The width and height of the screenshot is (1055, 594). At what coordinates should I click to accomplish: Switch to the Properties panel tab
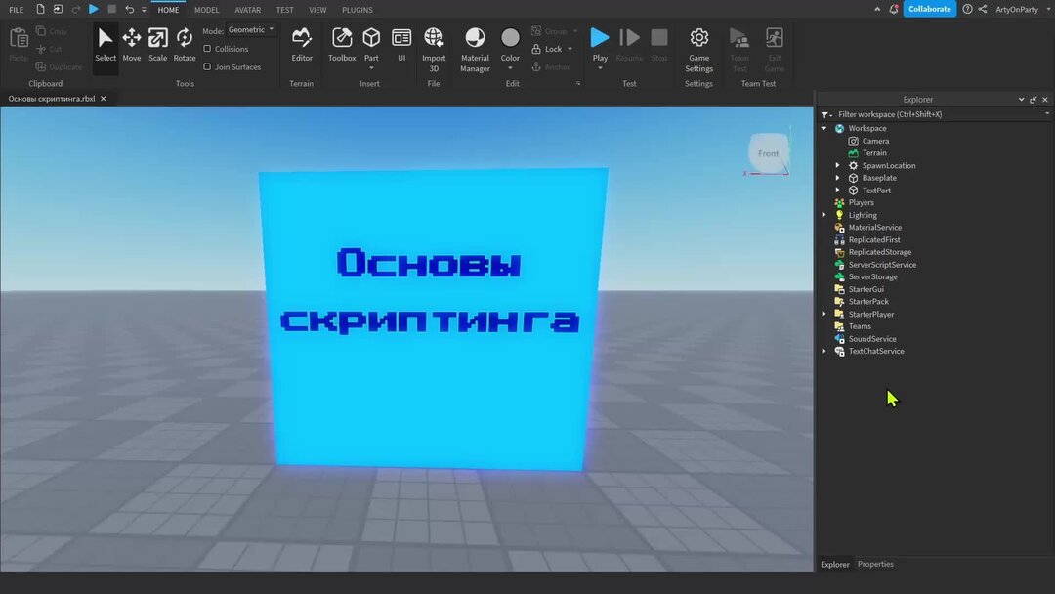pos(874,564)
